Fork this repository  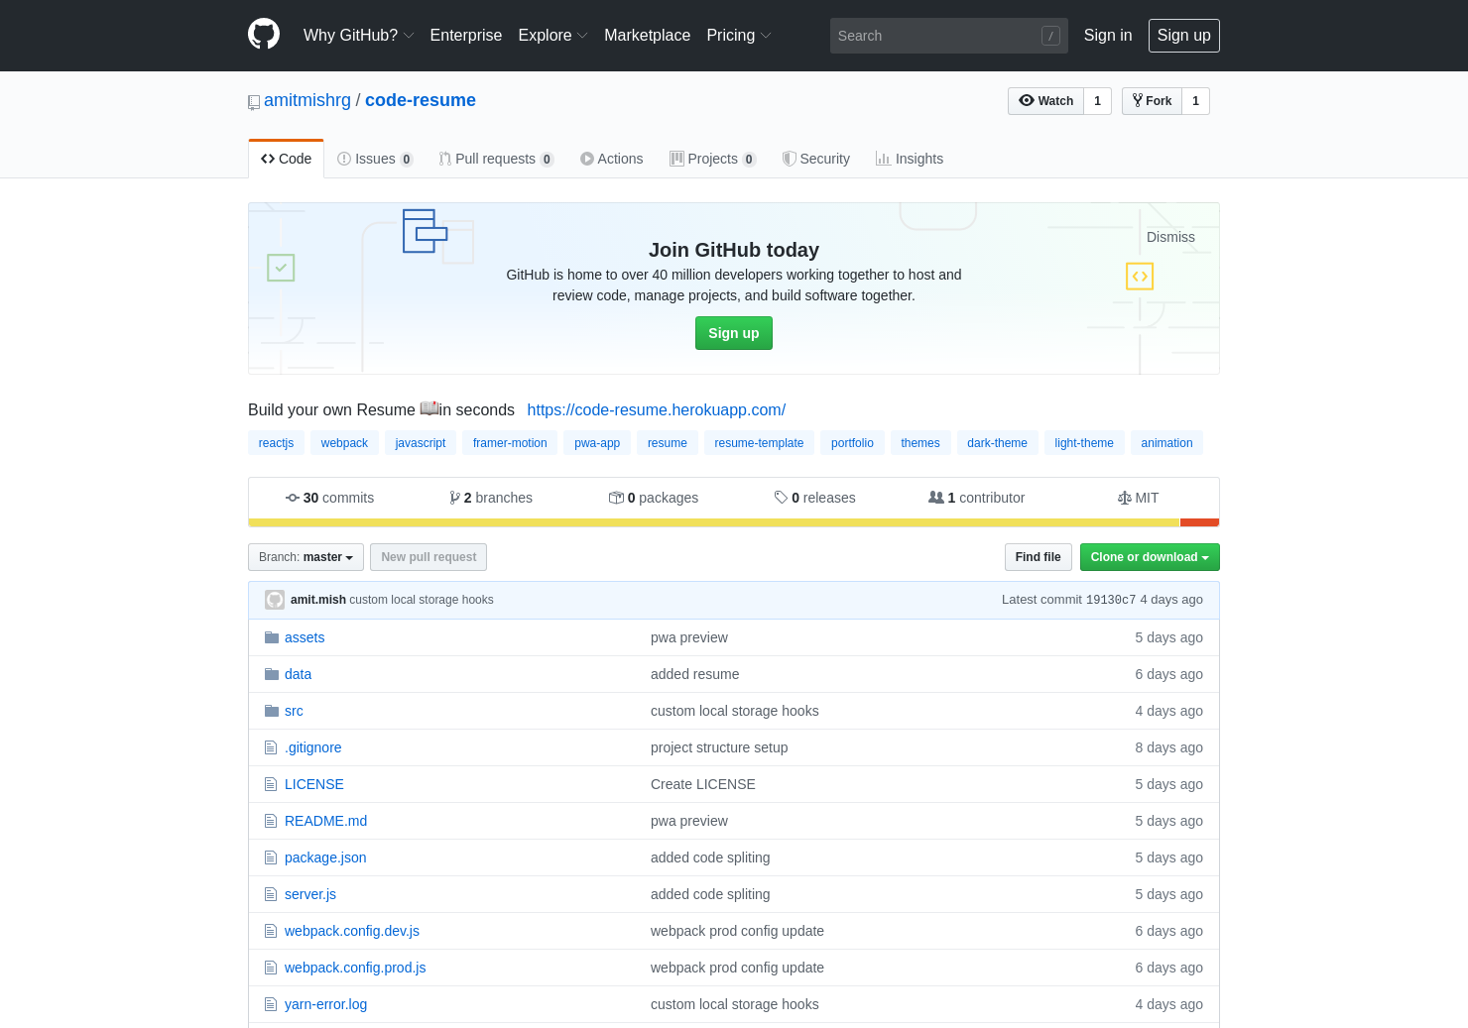1152,101
